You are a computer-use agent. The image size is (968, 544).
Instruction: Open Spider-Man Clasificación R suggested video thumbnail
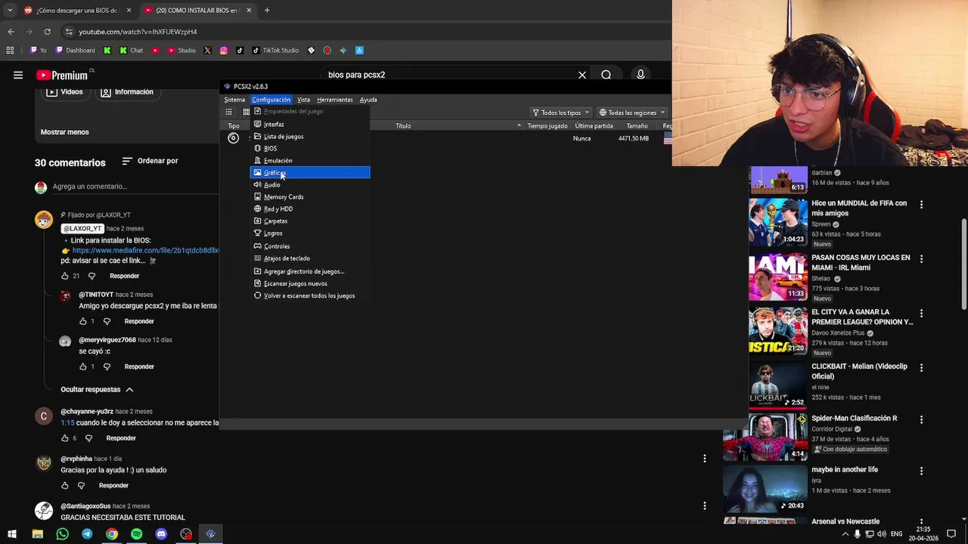(x=765, y=437)
